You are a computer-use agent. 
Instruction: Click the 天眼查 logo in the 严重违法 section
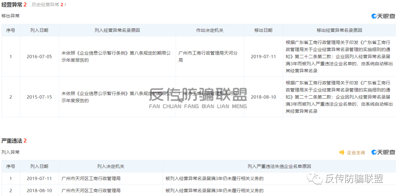click(x=383, y=152)
